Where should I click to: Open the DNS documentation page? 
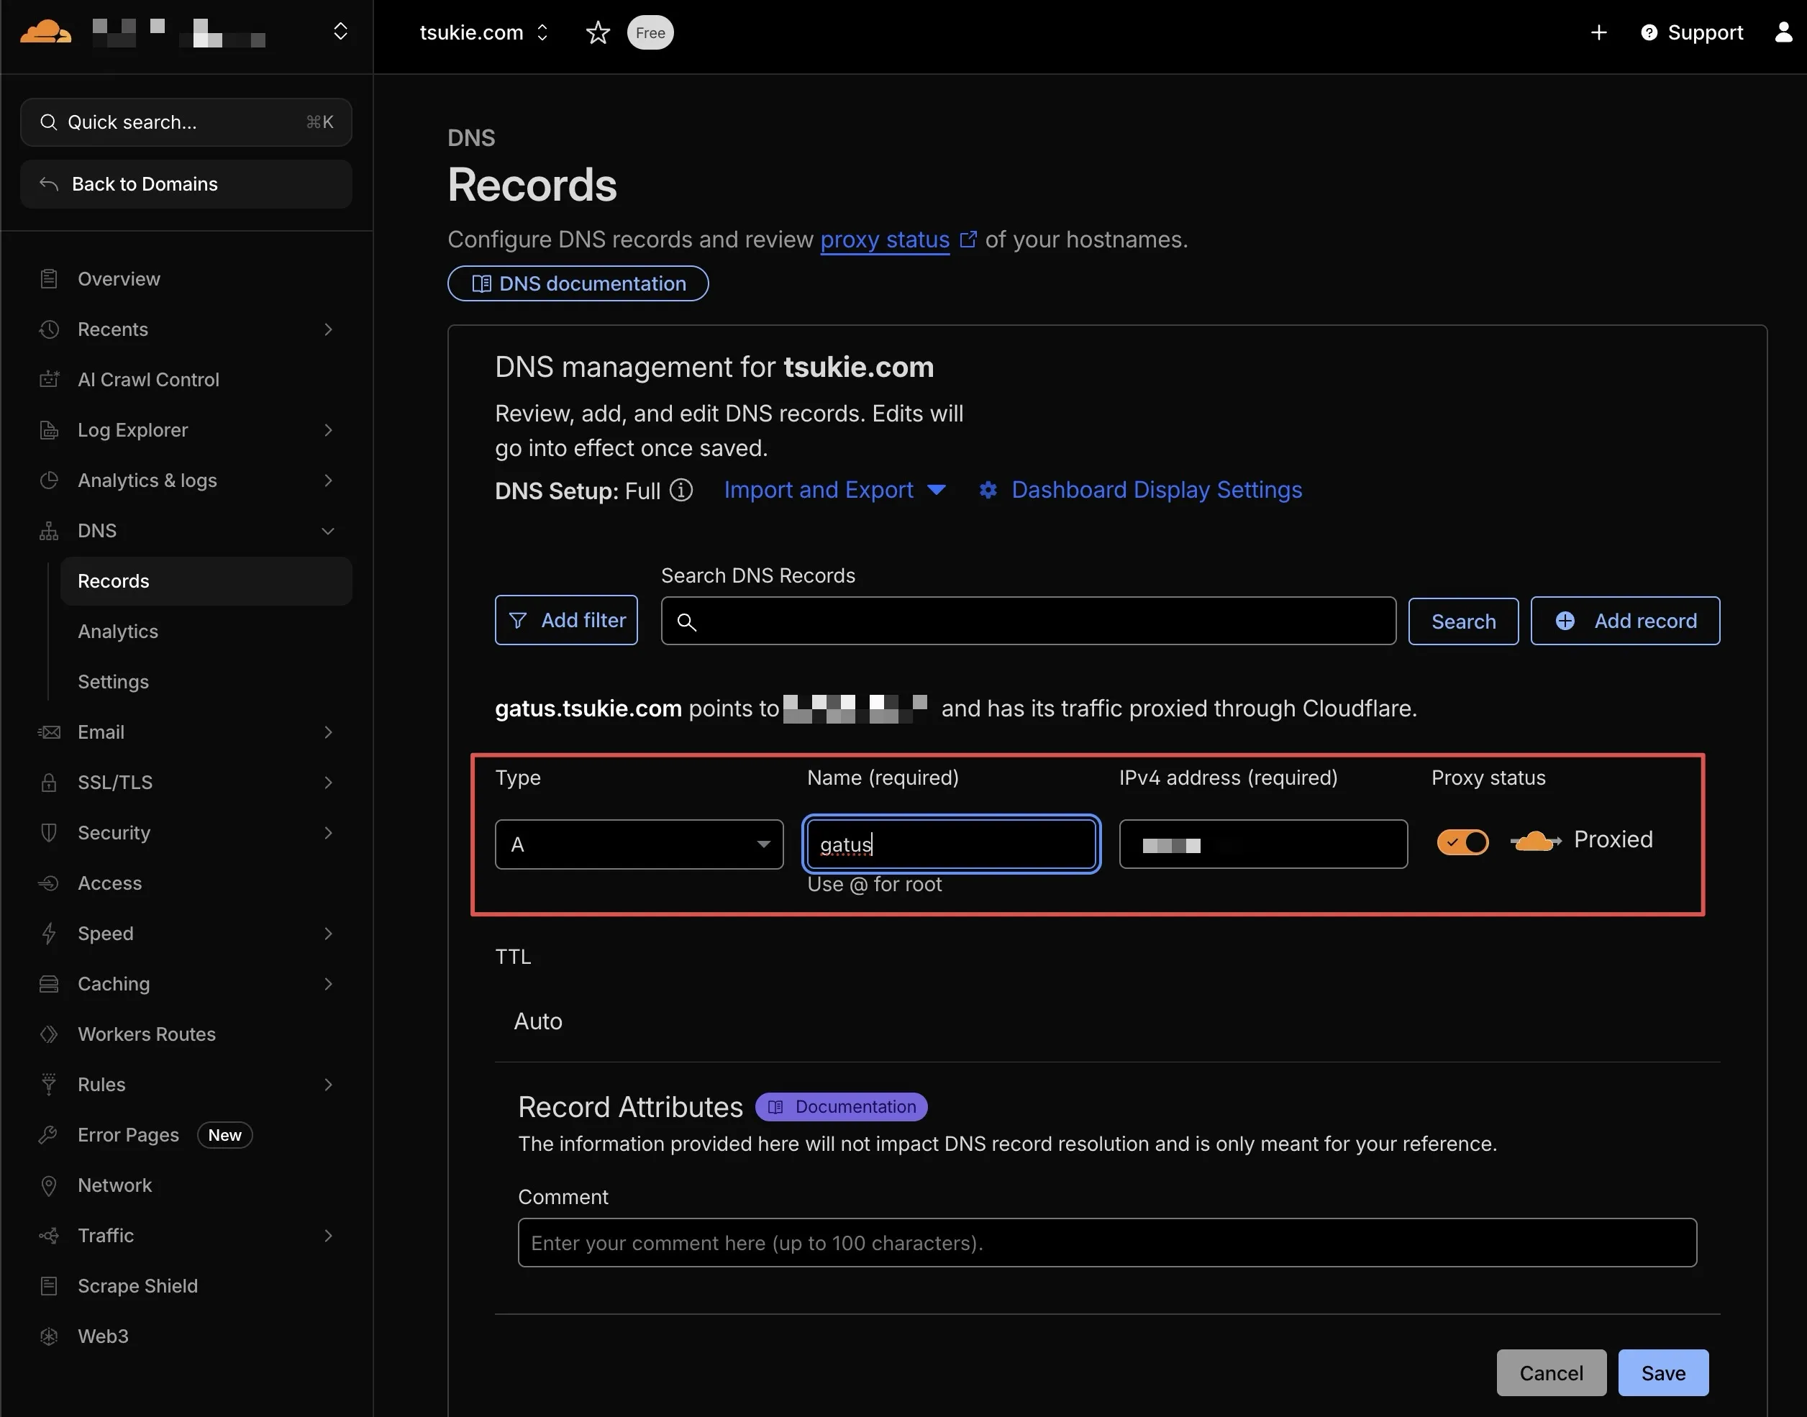coord(578,283)
